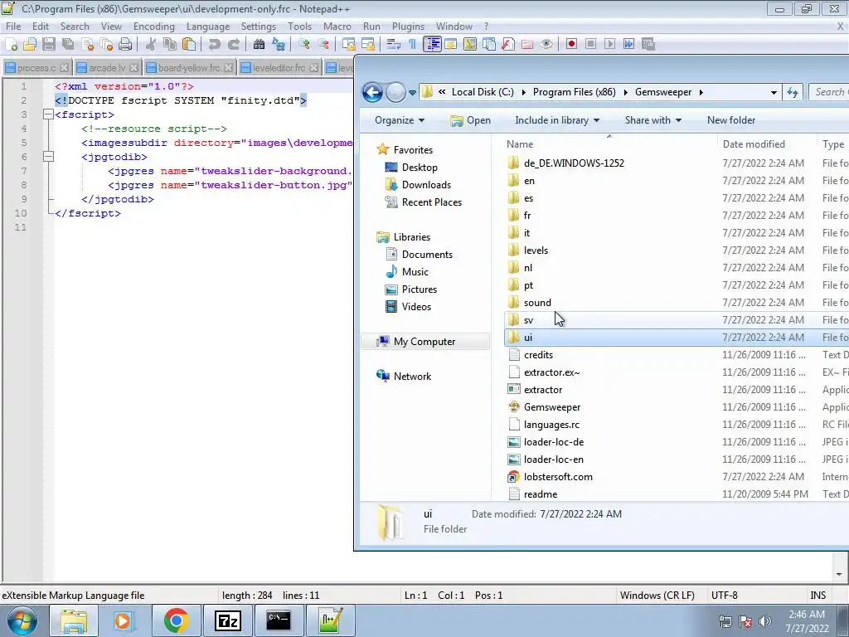
Task: Click the Redo arrow icon
Action: tap(234, 45)
